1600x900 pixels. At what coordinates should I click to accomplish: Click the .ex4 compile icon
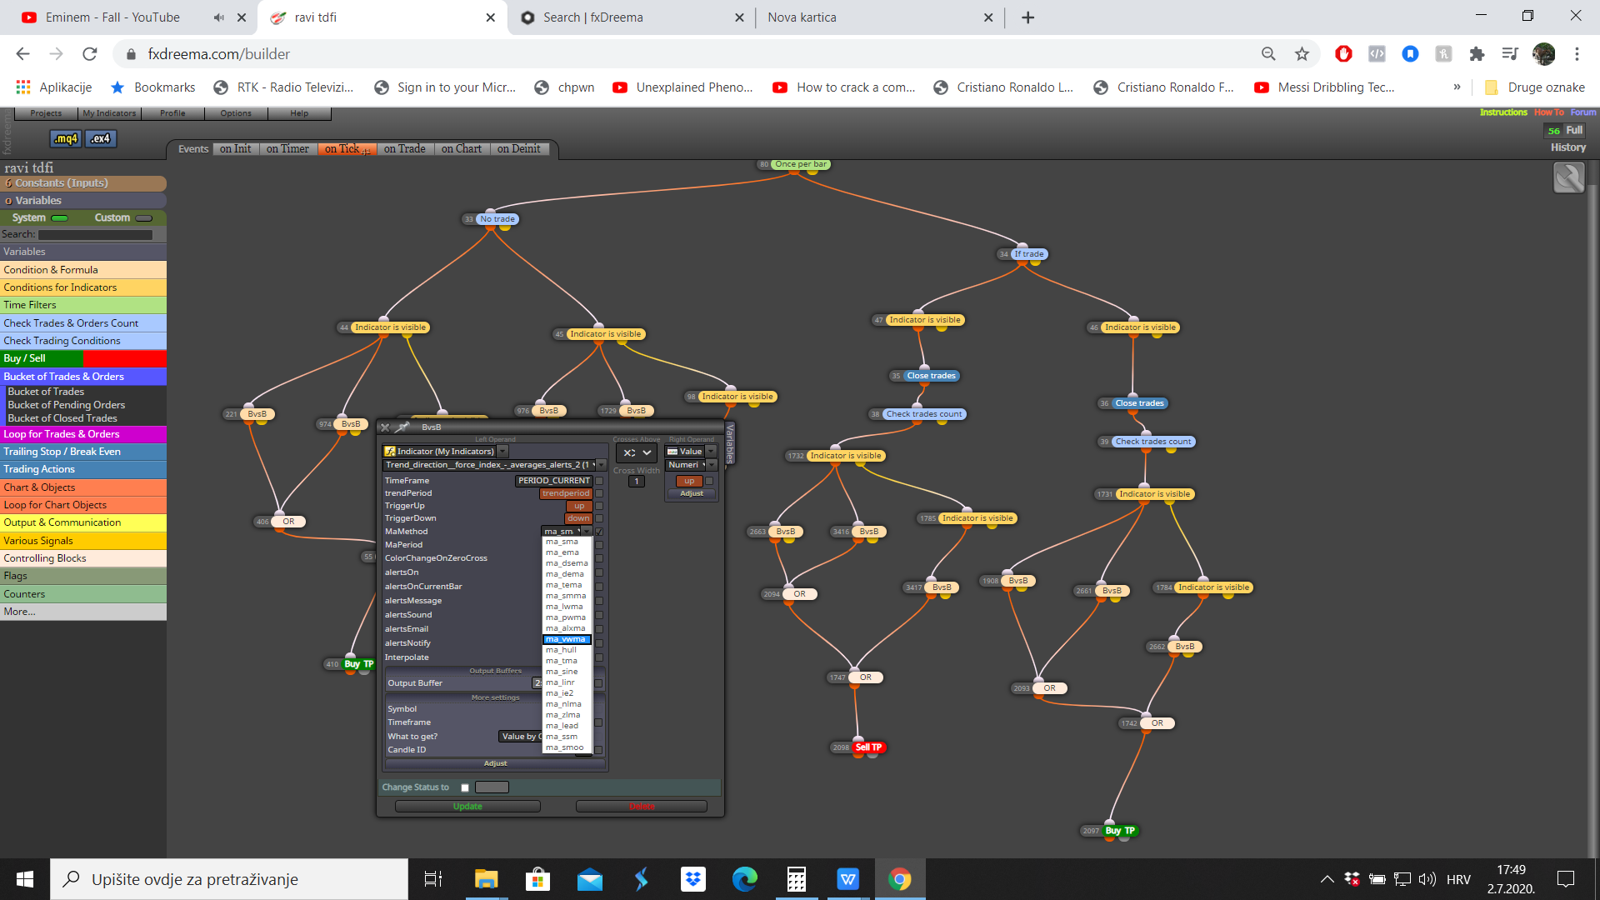coord(100,138)
